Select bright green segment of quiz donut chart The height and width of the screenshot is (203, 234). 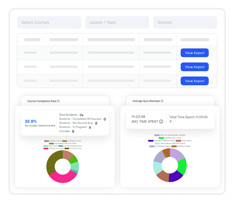(182, 166)
